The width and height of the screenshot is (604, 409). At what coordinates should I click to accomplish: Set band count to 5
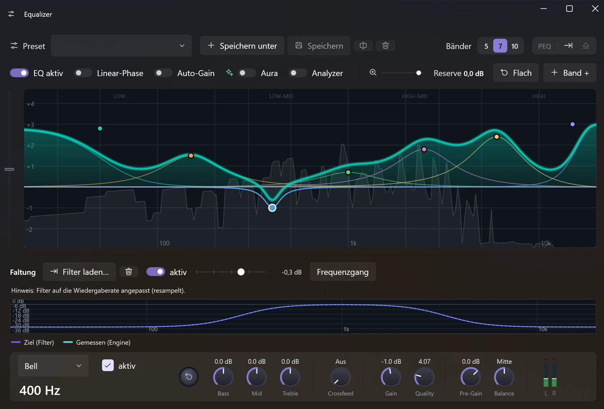coord(486,46)
